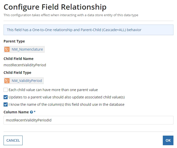Click the Child Field Name label
177x148 pixels.
coord(19,59)
